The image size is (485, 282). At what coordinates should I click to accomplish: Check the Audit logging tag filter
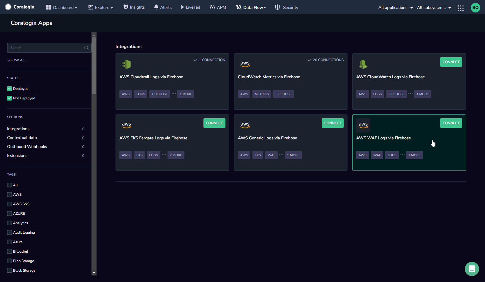10,232
